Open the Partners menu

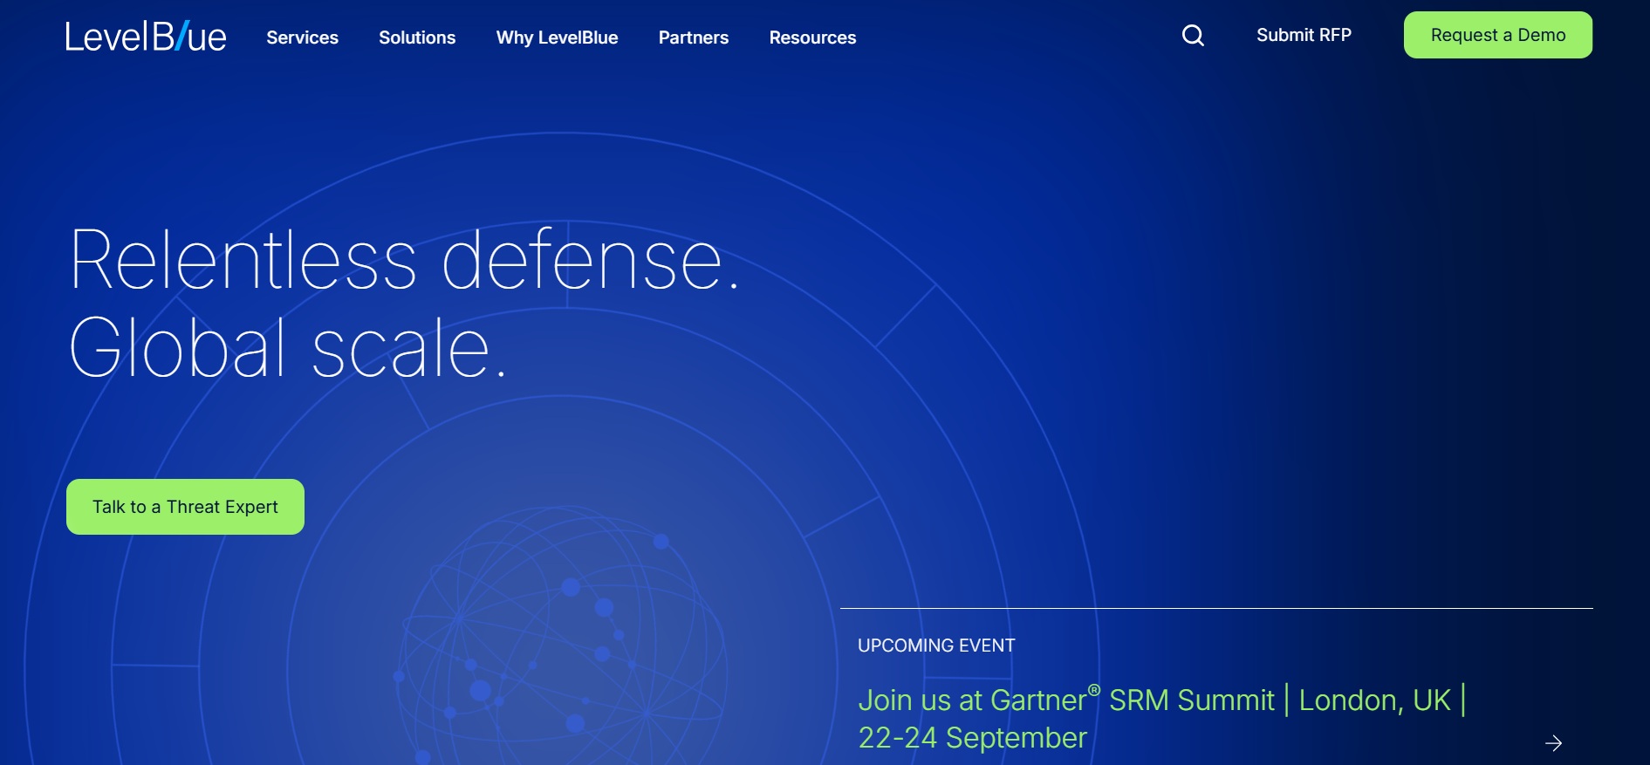(694, 38)
